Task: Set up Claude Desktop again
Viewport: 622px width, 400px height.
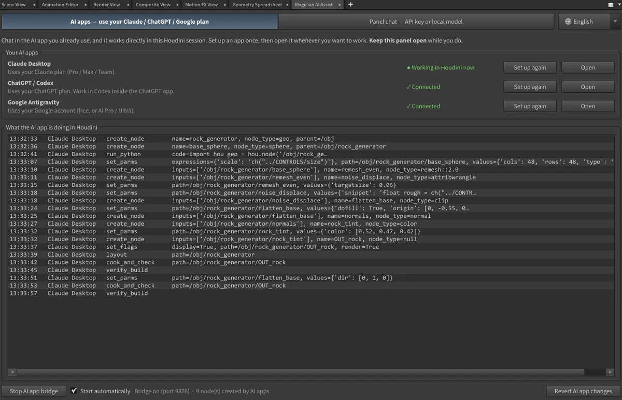Action: tap(530, 68)
